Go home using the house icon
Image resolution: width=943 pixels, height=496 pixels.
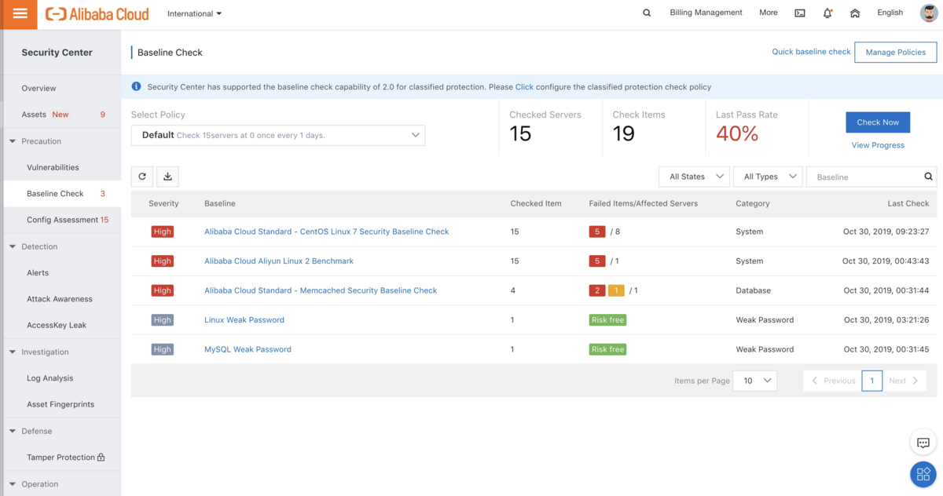click(x=855, y=13)
